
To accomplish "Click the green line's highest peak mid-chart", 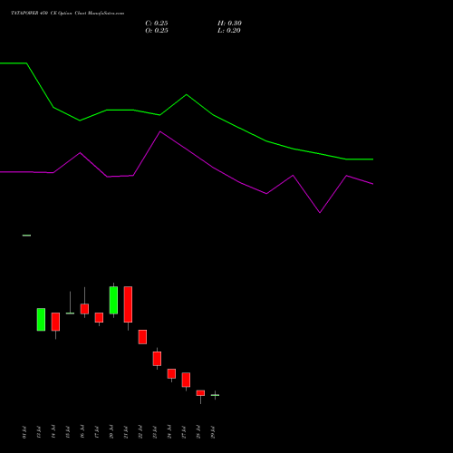I will click(x=187, y=94).
